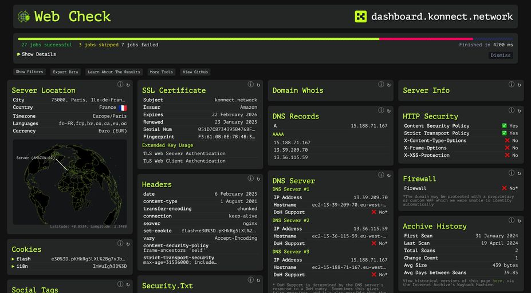Expand Show Details for job results
The image size is (531, 293).
[37, 54]
